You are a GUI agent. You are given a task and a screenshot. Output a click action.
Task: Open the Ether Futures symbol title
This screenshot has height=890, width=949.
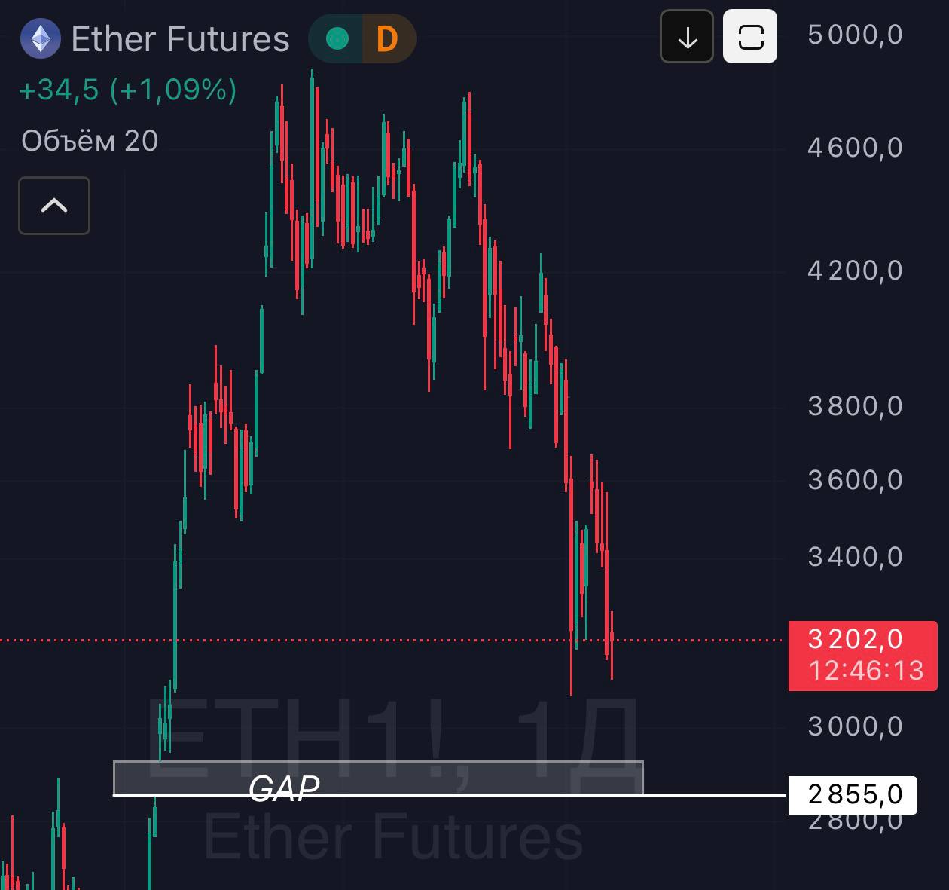tap(180, 39)
